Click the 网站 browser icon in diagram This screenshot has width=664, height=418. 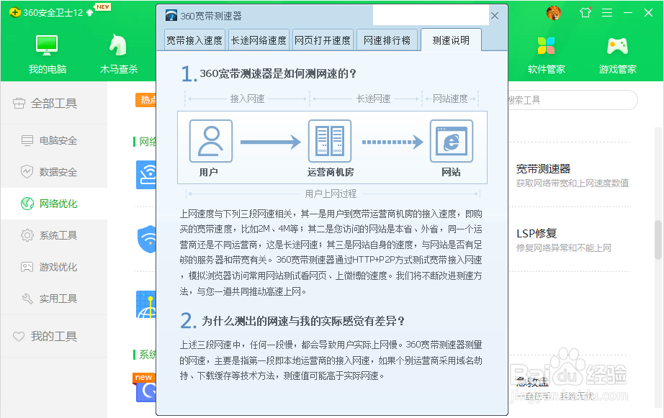(x=452, y=141)
